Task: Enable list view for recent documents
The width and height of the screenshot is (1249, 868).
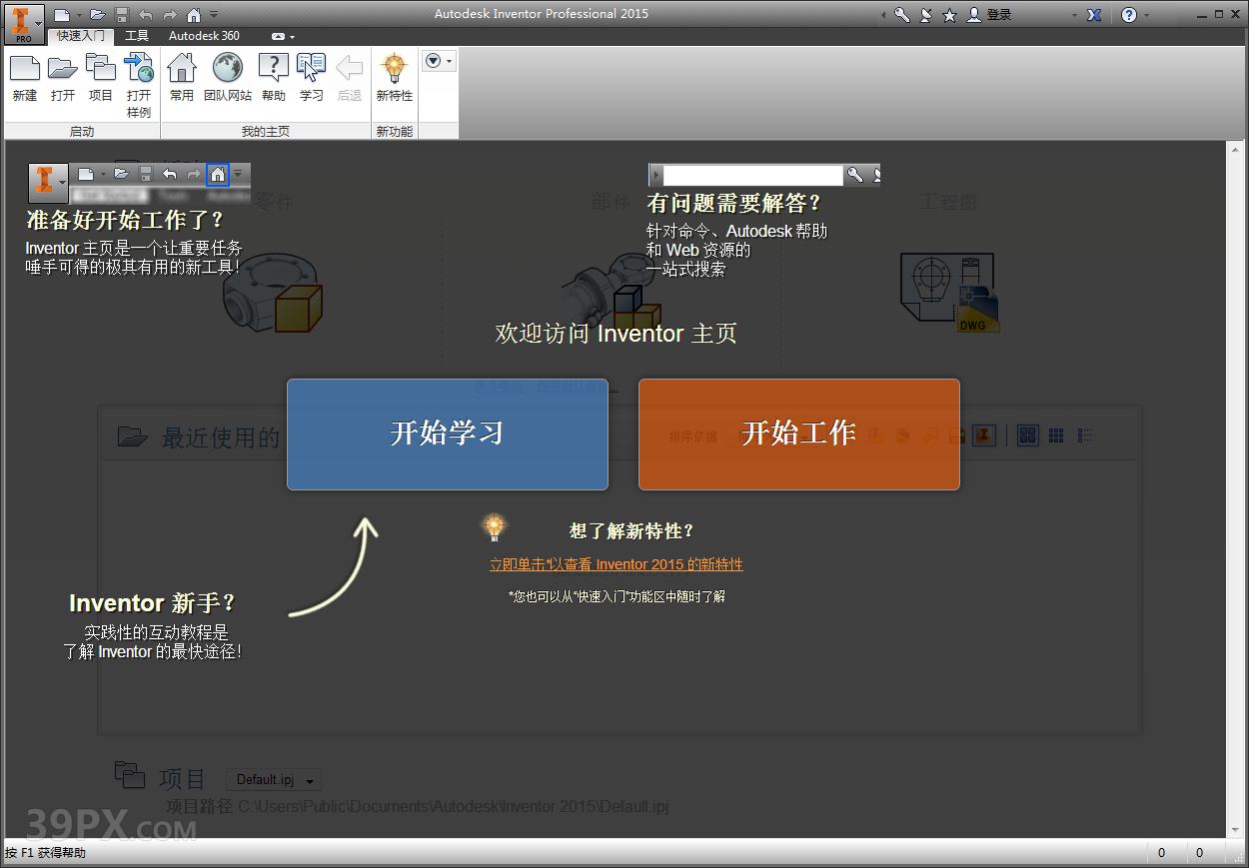Action: (x=1083, y=435)
